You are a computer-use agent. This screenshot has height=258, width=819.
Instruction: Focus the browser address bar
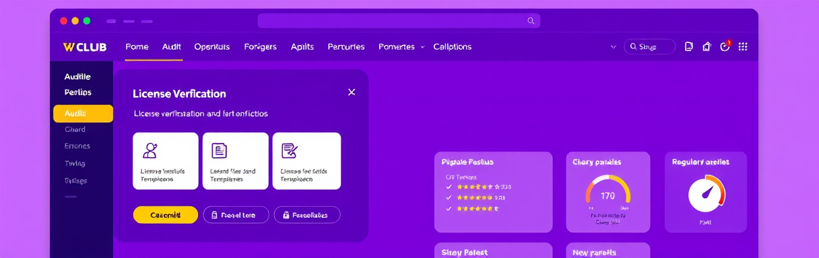coord(399,21)
